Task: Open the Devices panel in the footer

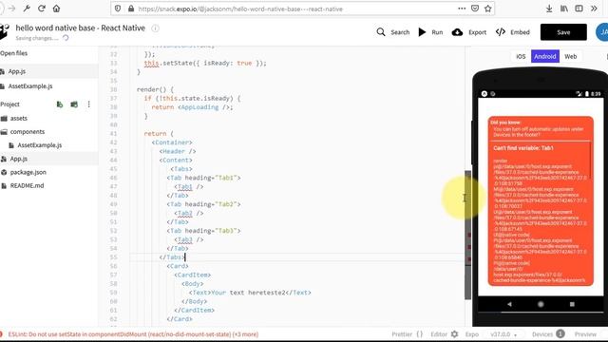Action: [548, 333]
